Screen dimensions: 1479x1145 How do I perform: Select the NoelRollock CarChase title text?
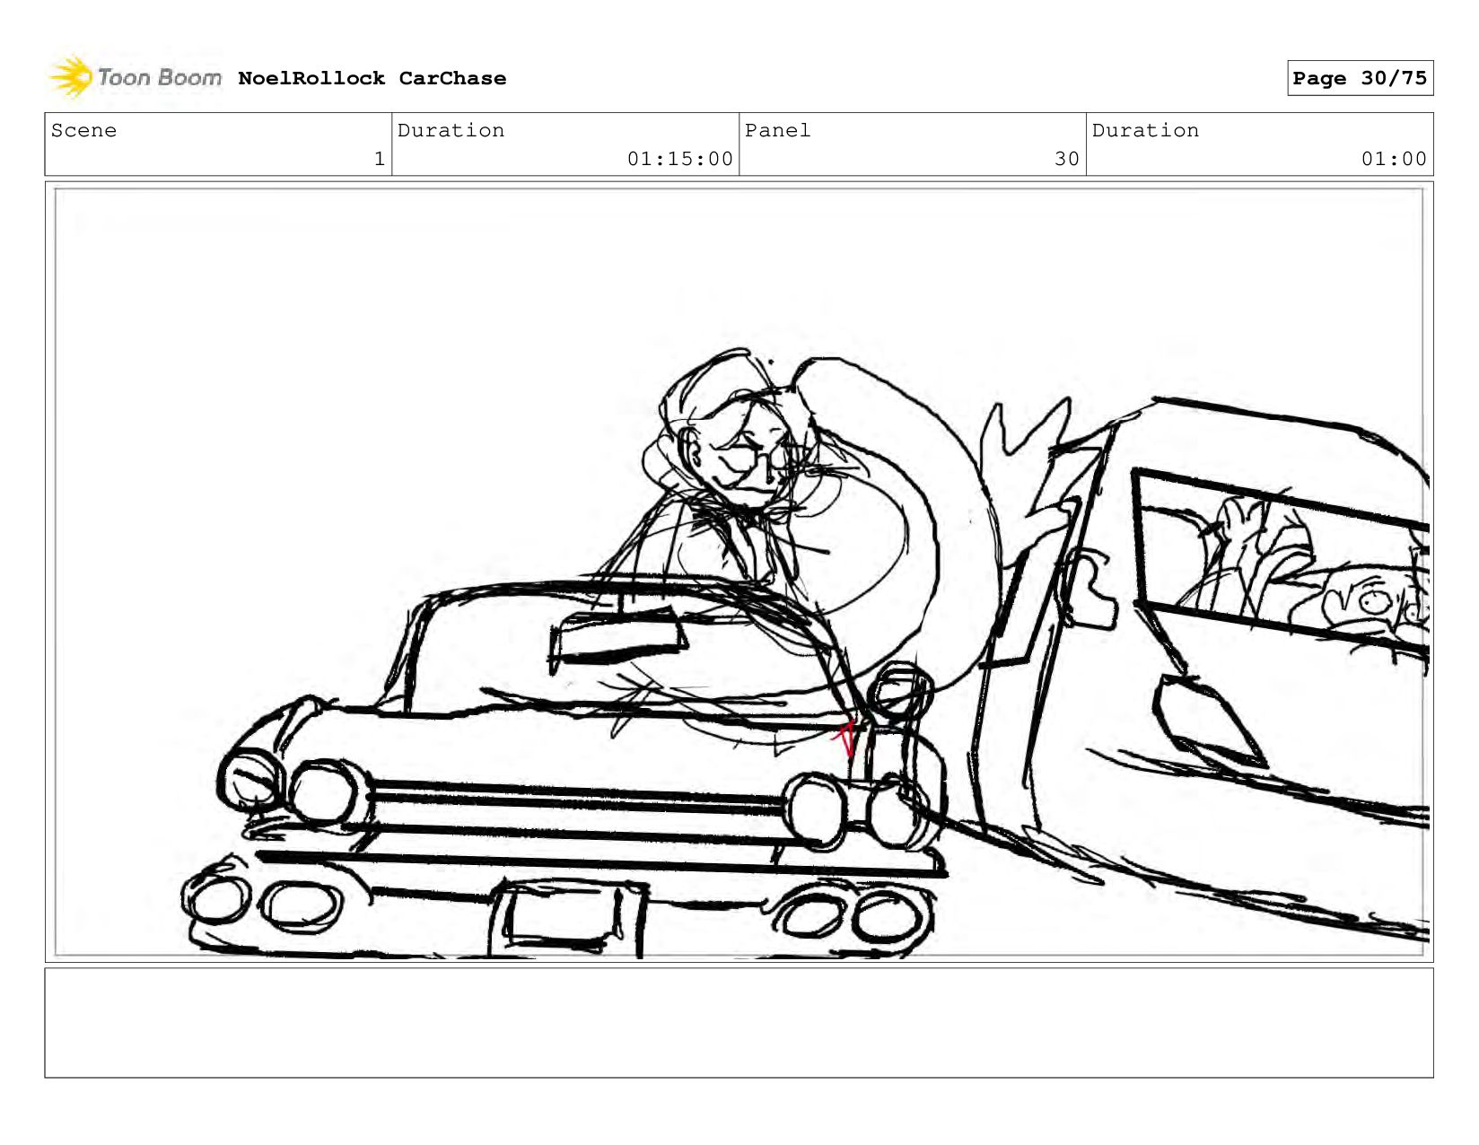pos(372,78)
